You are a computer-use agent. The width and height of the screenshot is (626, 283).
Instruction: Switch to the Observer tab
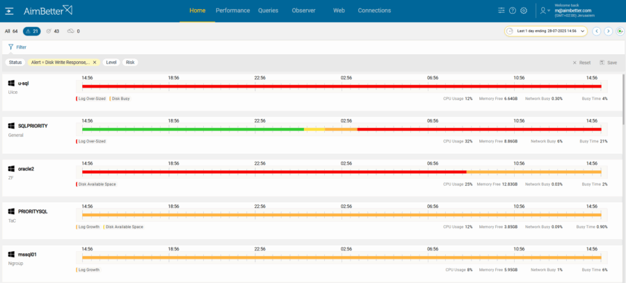[x=303, y=10]
